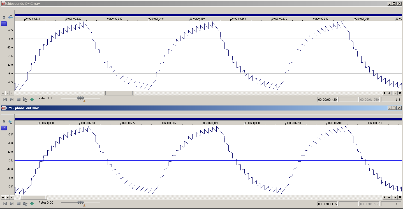
Task: Click time zoom in (+) at DMG-phone-out.wav bottom-right
Action: pos(389,198)
